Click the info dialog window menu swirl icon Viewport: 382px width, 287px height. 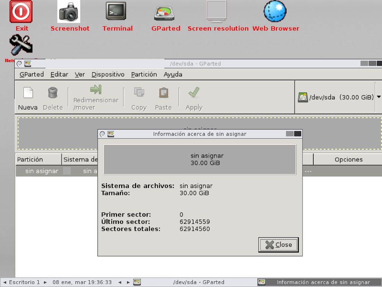click(x=102, y=134)
